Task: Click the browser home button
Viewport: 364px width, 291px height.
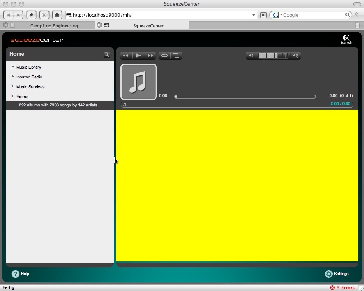Action: (x=57, y=15)
